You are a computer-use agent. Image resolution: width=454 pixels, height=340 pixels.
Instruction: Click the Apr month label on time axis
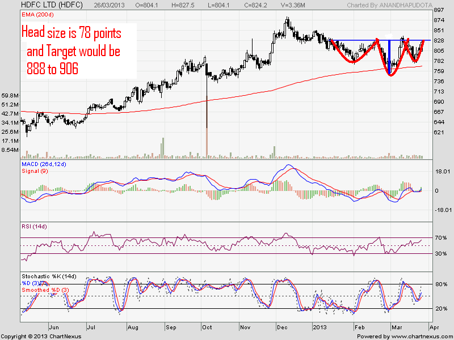(434, 328)
